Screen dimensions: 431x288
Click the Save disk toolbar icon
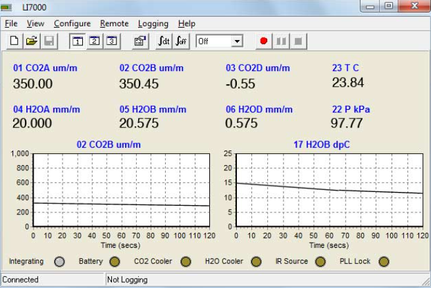coord(49,41)
